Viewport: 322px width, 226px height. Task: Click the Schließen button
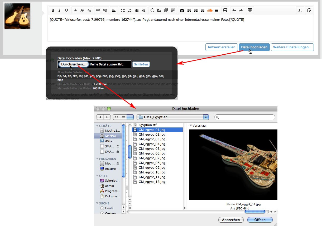(x=141, y=64)
